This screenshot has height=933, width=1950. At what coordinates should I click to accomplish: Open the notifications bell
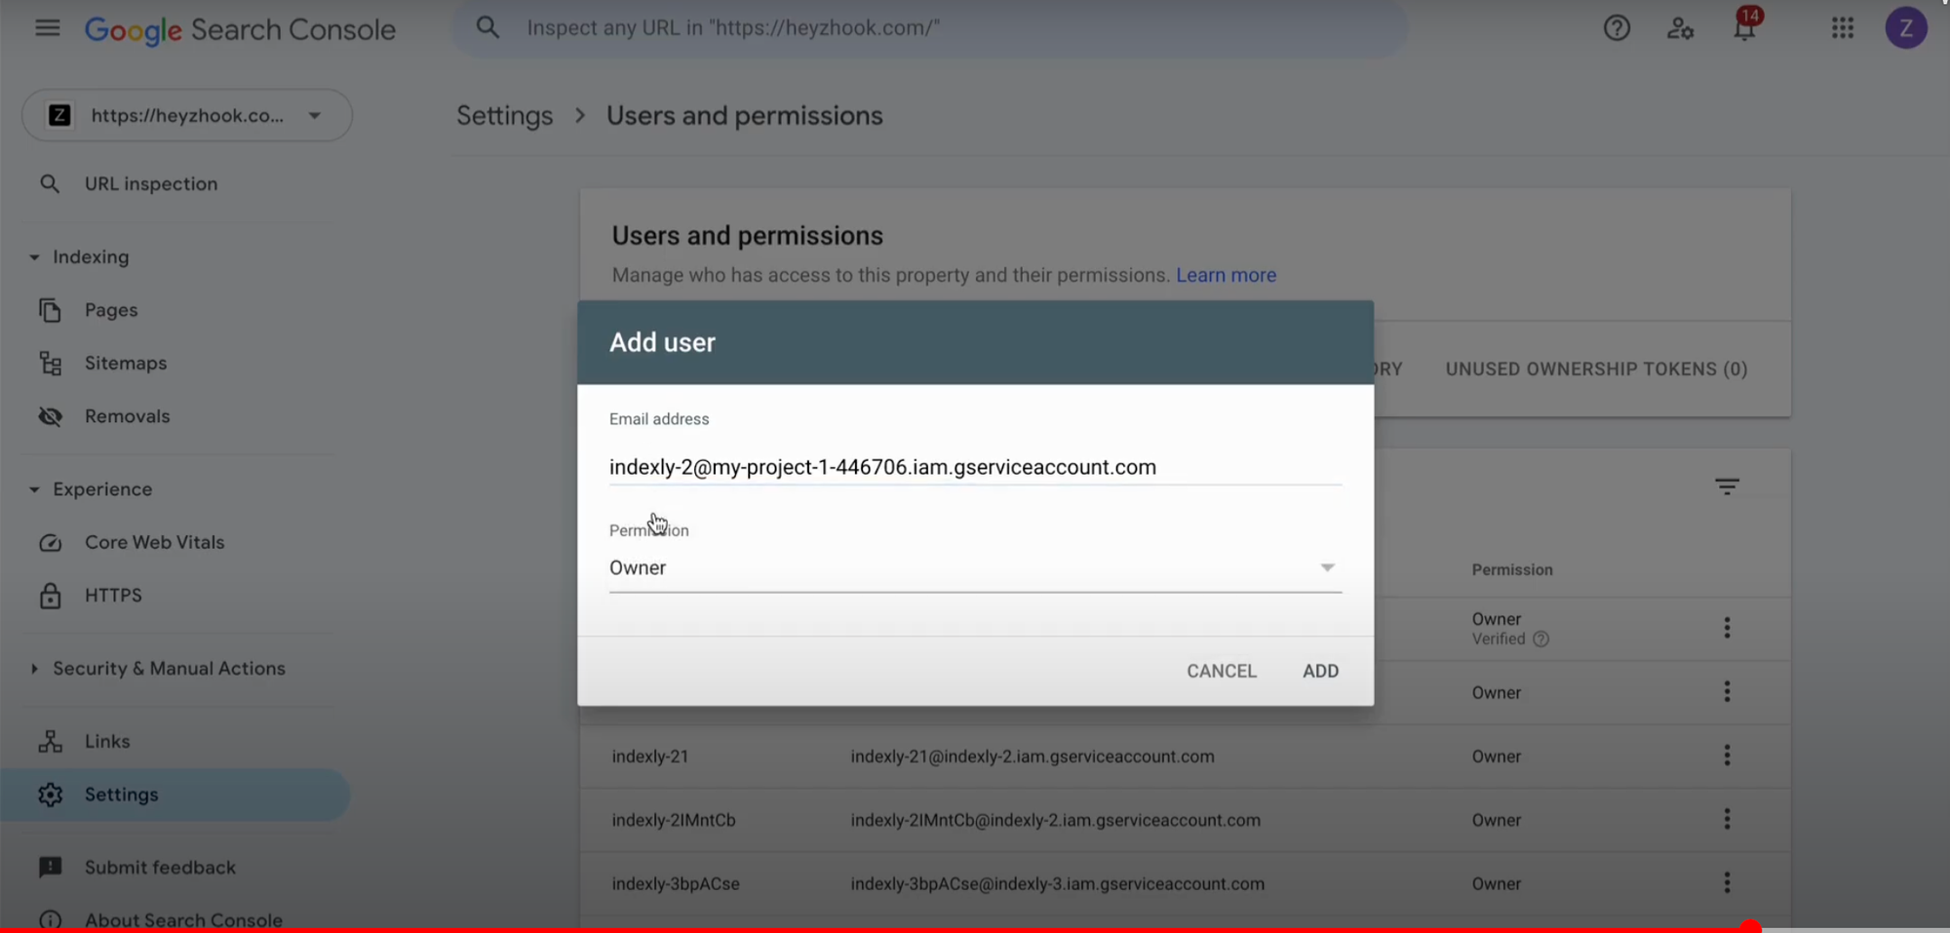[1744, 28]
